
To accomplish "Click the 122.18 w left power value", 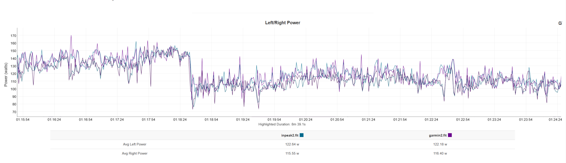I will (x=440, y=144).
